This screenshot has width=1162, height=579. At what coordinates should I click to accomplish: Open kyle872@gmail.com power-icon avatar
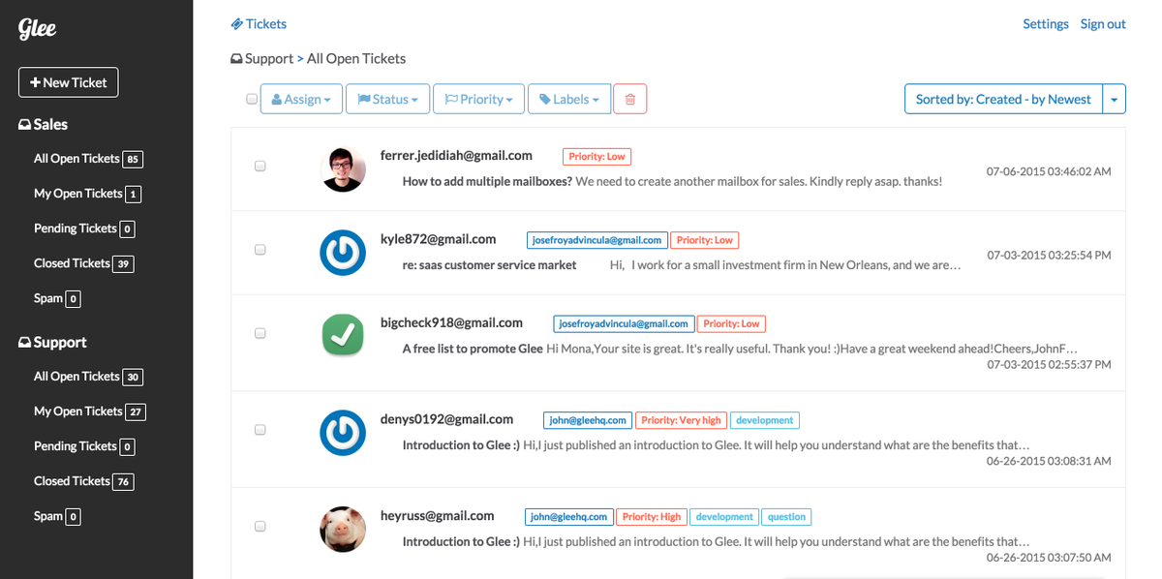pyautogui.click(x=343, y=253)
